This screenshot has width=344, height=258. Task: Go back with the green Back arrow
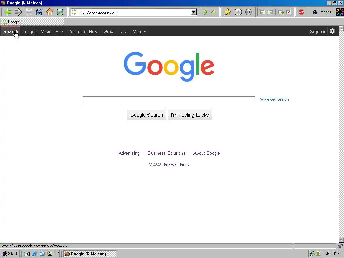point(8,12)
